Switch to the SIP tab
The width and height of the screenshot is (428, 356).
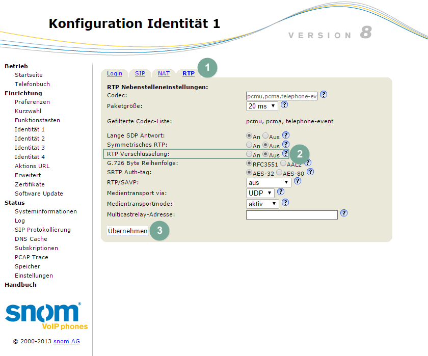click(140, 73)
